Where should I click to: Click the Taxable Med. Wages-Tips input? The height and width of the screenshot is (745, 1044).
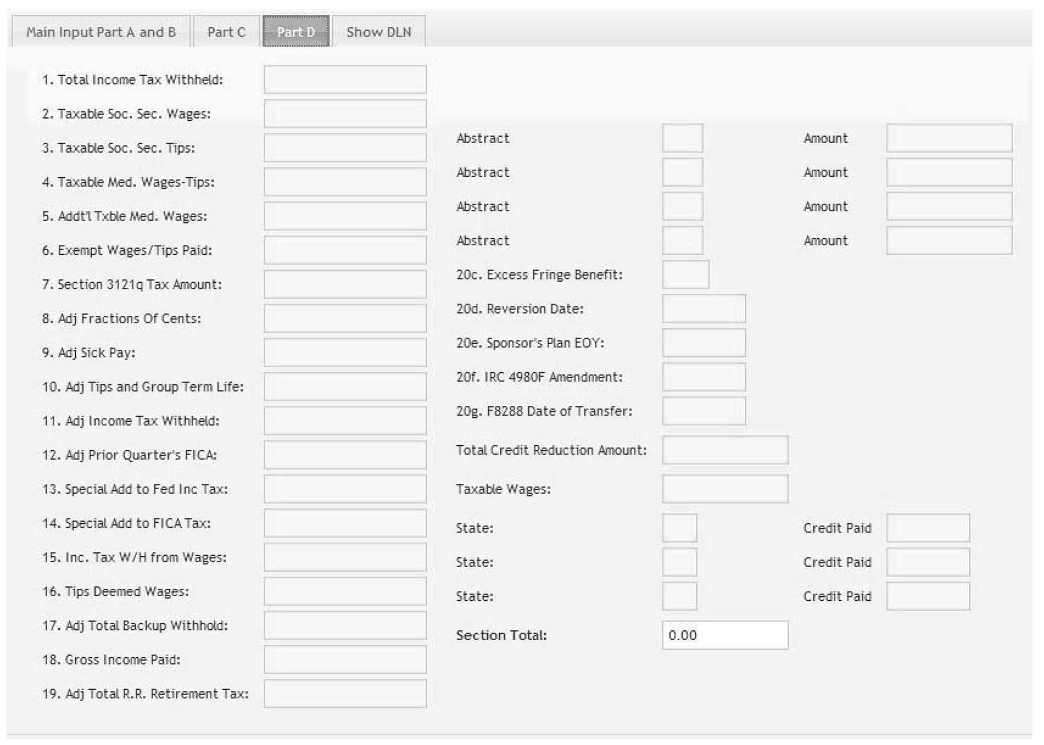[x=345, y=182]
